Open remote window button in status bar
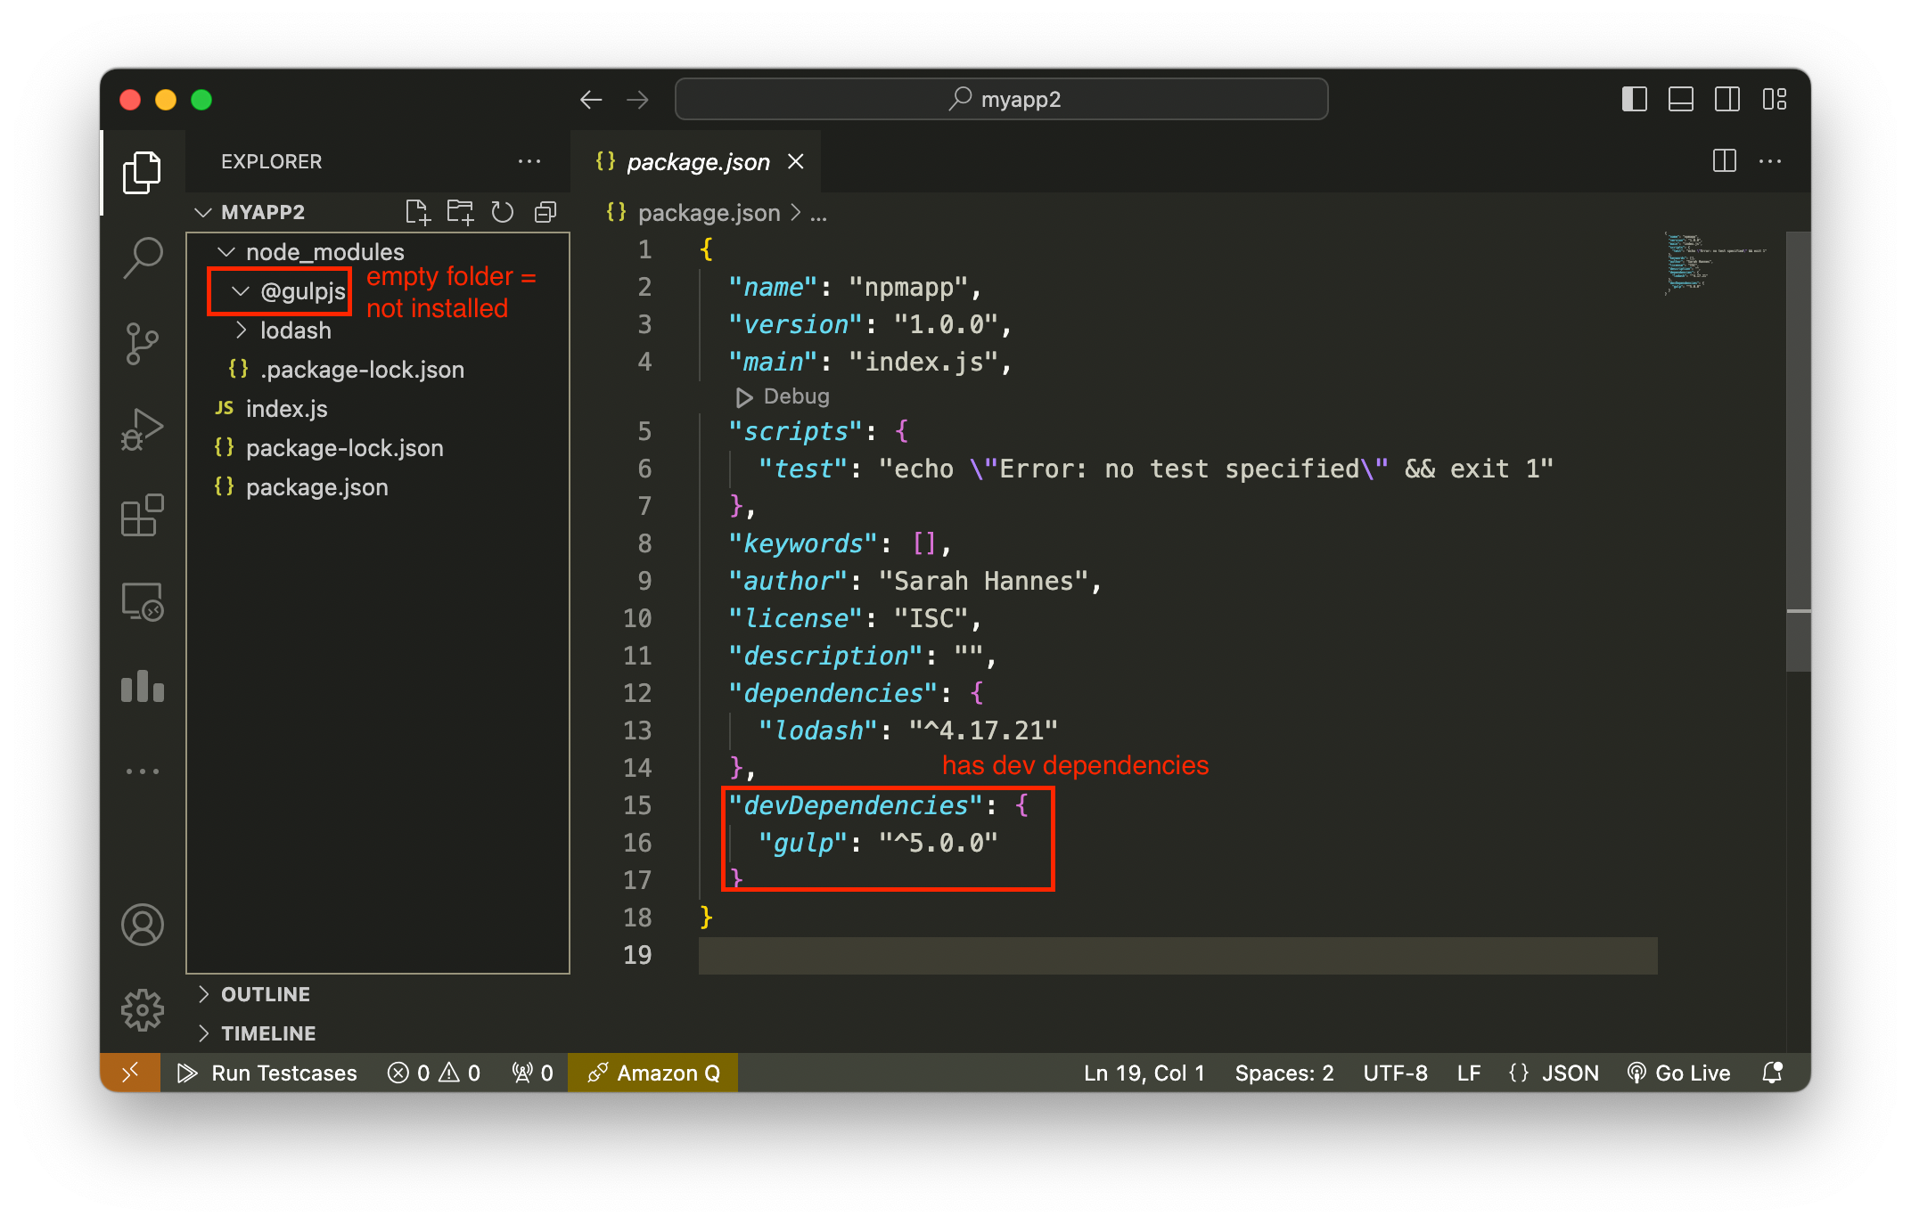This screenshot has width=1911, height=1224. pos(130,1073)
